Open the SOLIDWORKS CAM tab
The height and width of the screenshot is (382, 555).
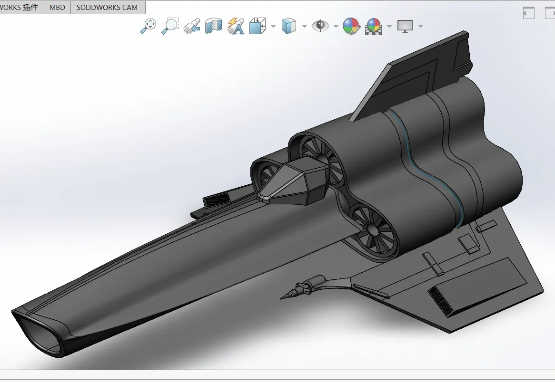point(108,7)
